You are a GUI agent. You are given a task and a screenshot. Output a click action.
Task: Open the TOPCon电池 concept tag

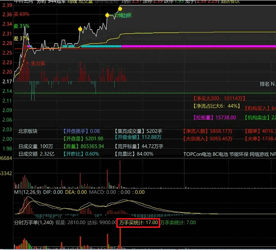[x=197, y=154]
